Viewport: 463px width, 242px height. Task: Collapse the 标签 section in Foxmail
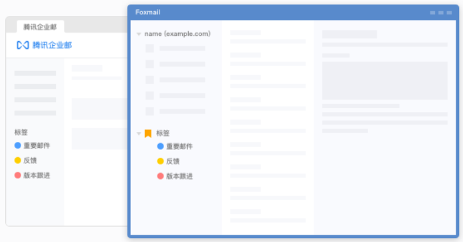click(138, 133)
